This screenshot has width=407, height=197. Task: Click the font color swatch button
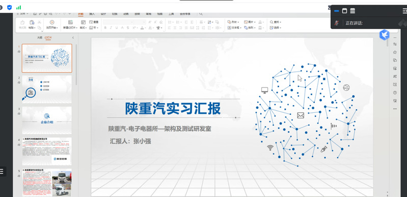[142, 28]
